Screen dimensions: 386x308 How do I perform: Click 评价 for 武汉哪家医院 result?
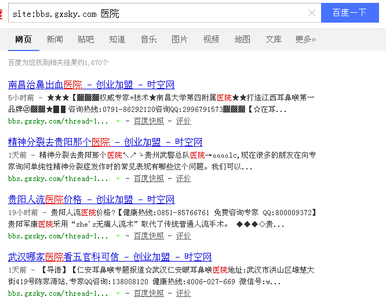183,293
